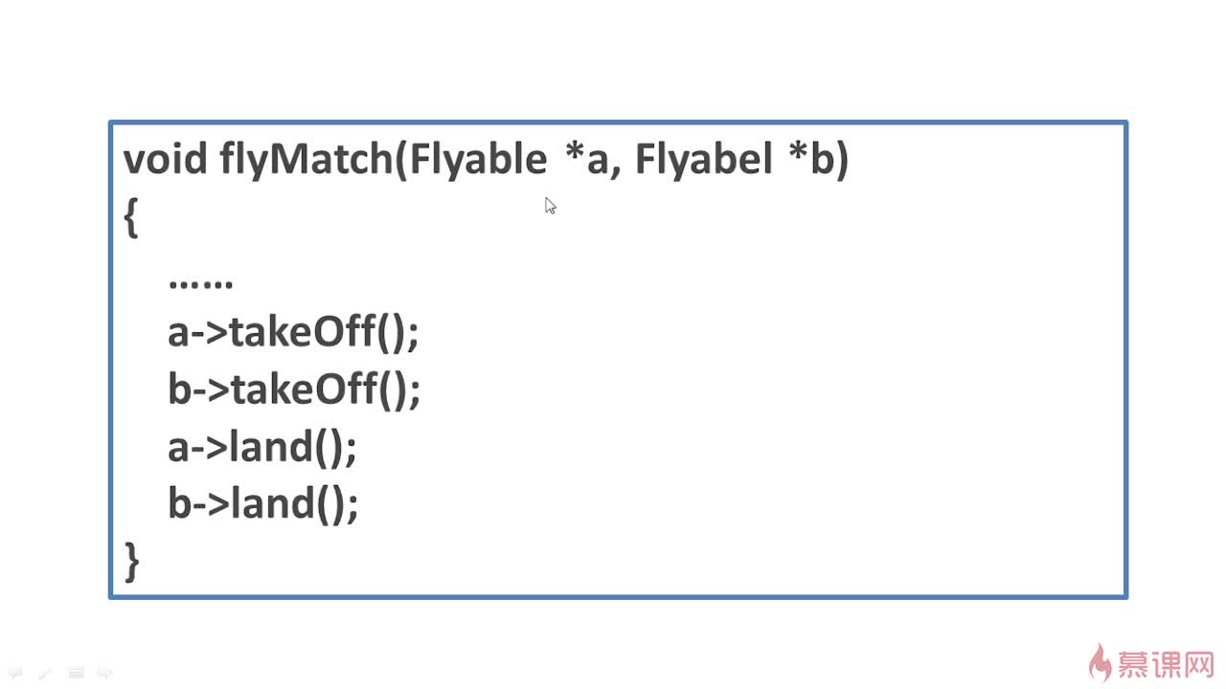Click the b->takeOff(); statement
This screenshot has height=689, width=1226.
point(294,389)
